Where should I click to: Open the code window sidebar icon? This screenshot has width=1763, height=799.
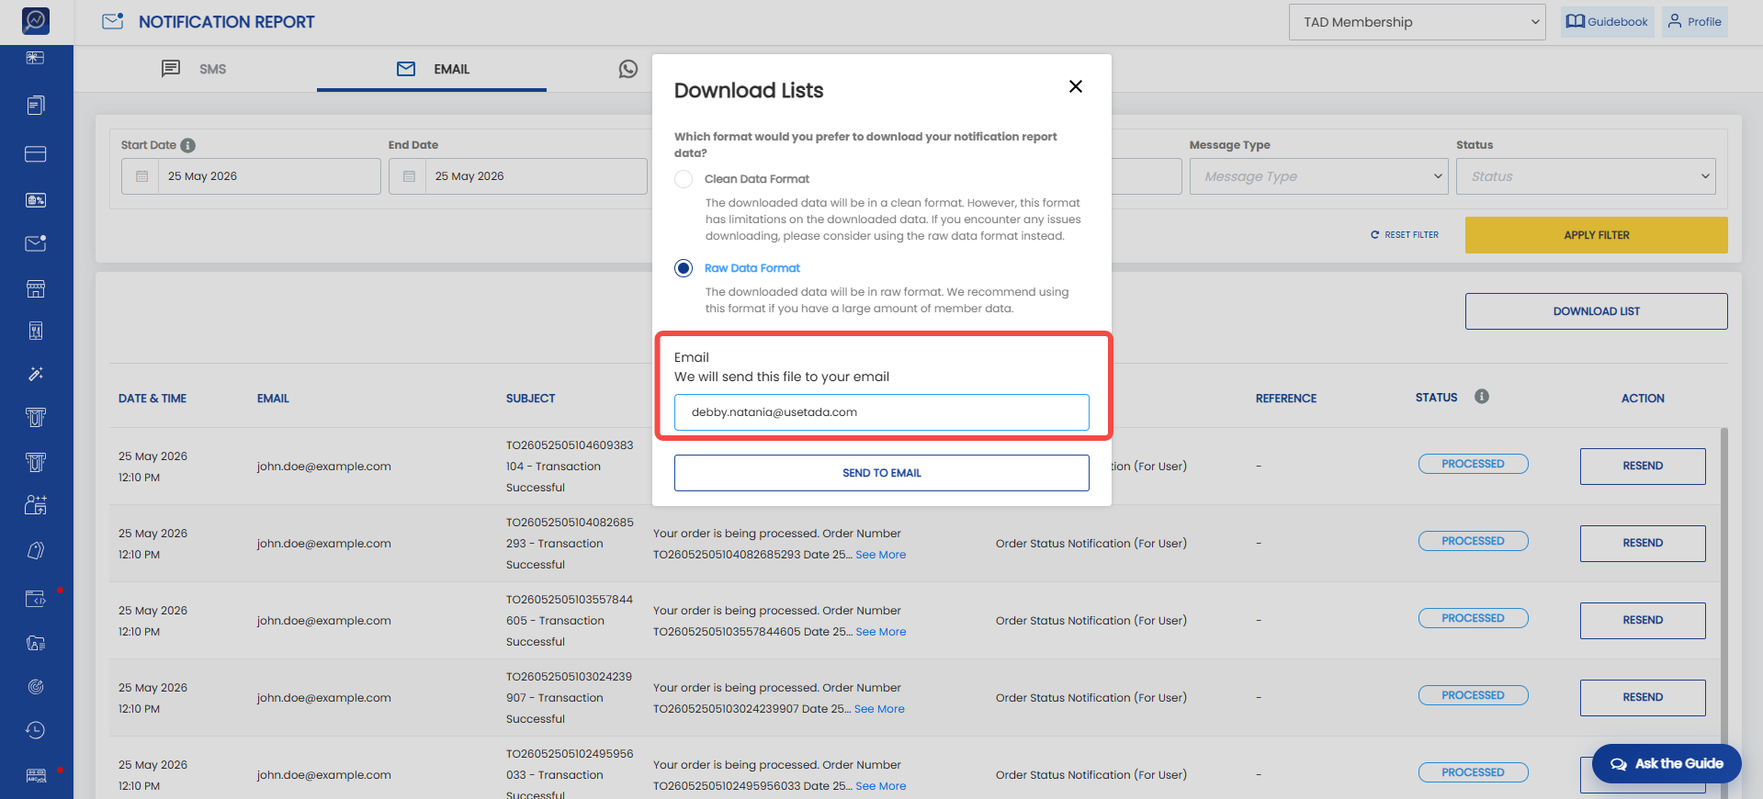(x=36, y=599)
